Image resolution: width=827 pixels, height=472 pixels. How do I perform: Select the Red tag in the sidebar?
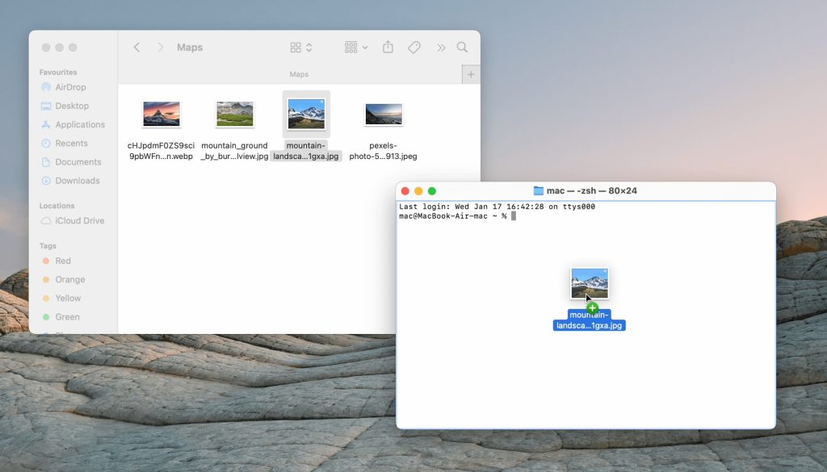coord(61,261)
